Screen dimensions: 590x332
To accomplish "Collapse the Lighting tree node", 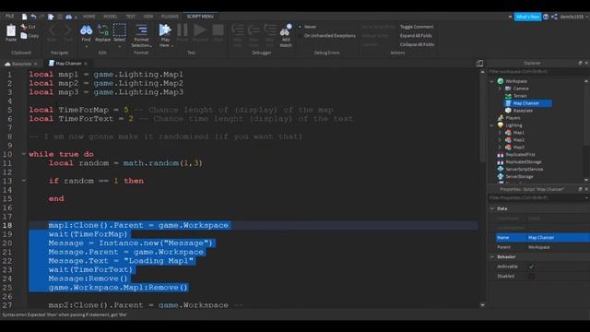I will click(491, 125).
